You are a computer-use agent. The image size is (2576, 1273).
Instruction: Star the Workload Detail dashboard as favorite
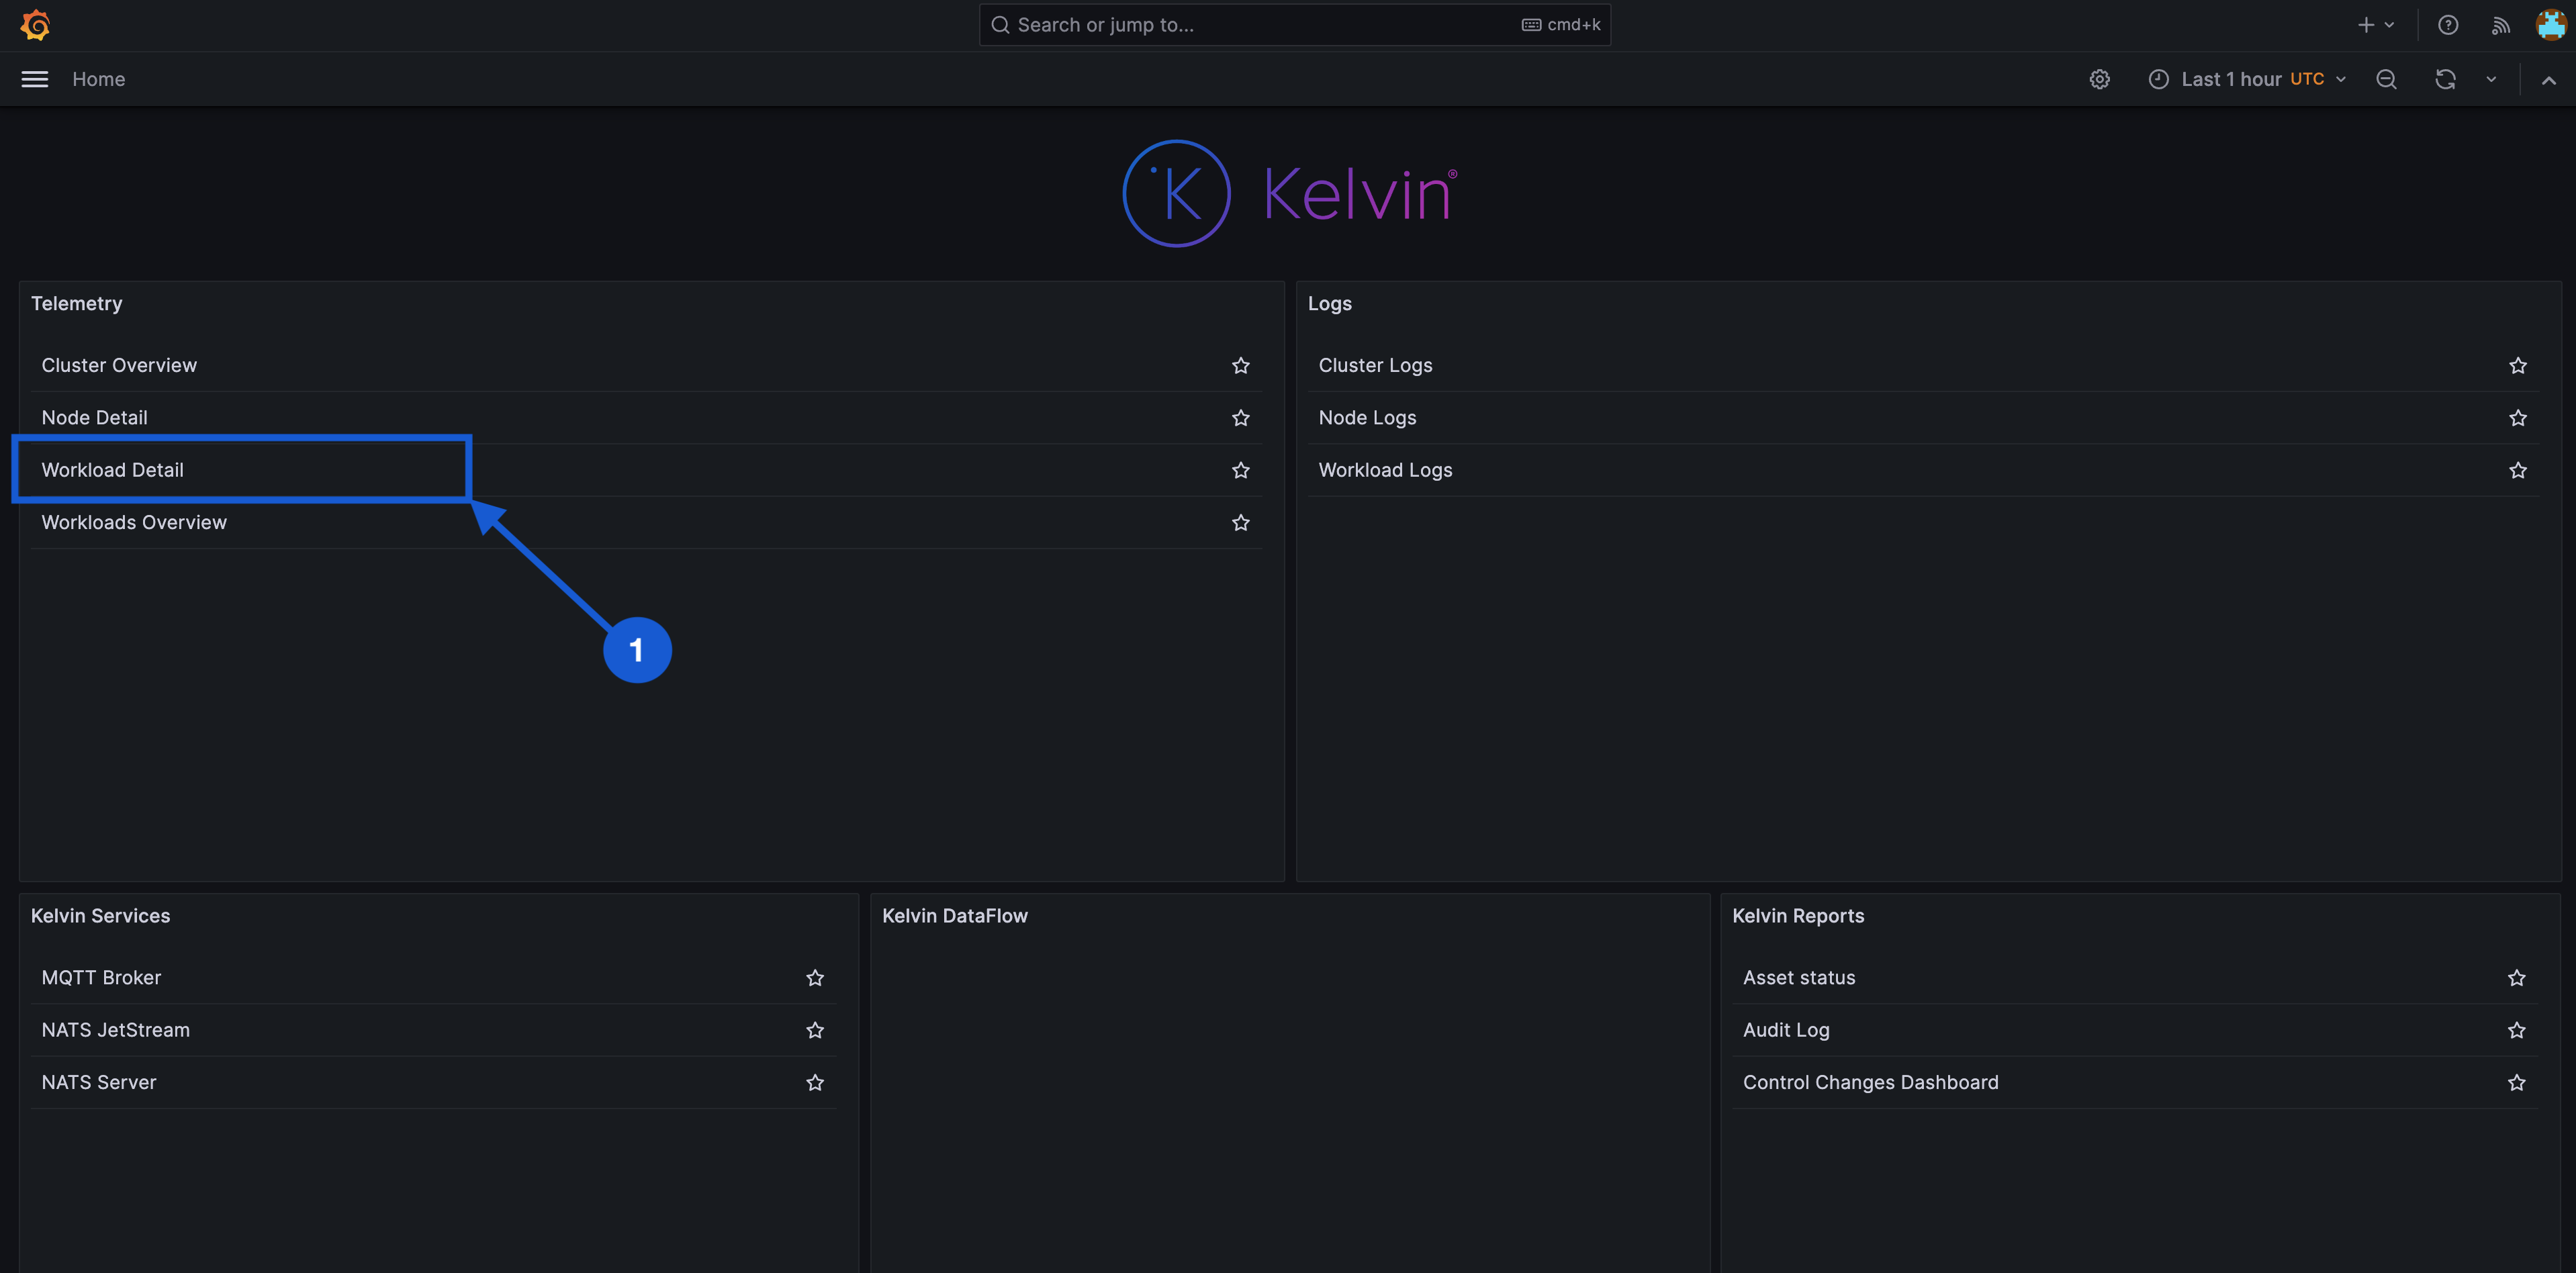[x=1241, y=470]
